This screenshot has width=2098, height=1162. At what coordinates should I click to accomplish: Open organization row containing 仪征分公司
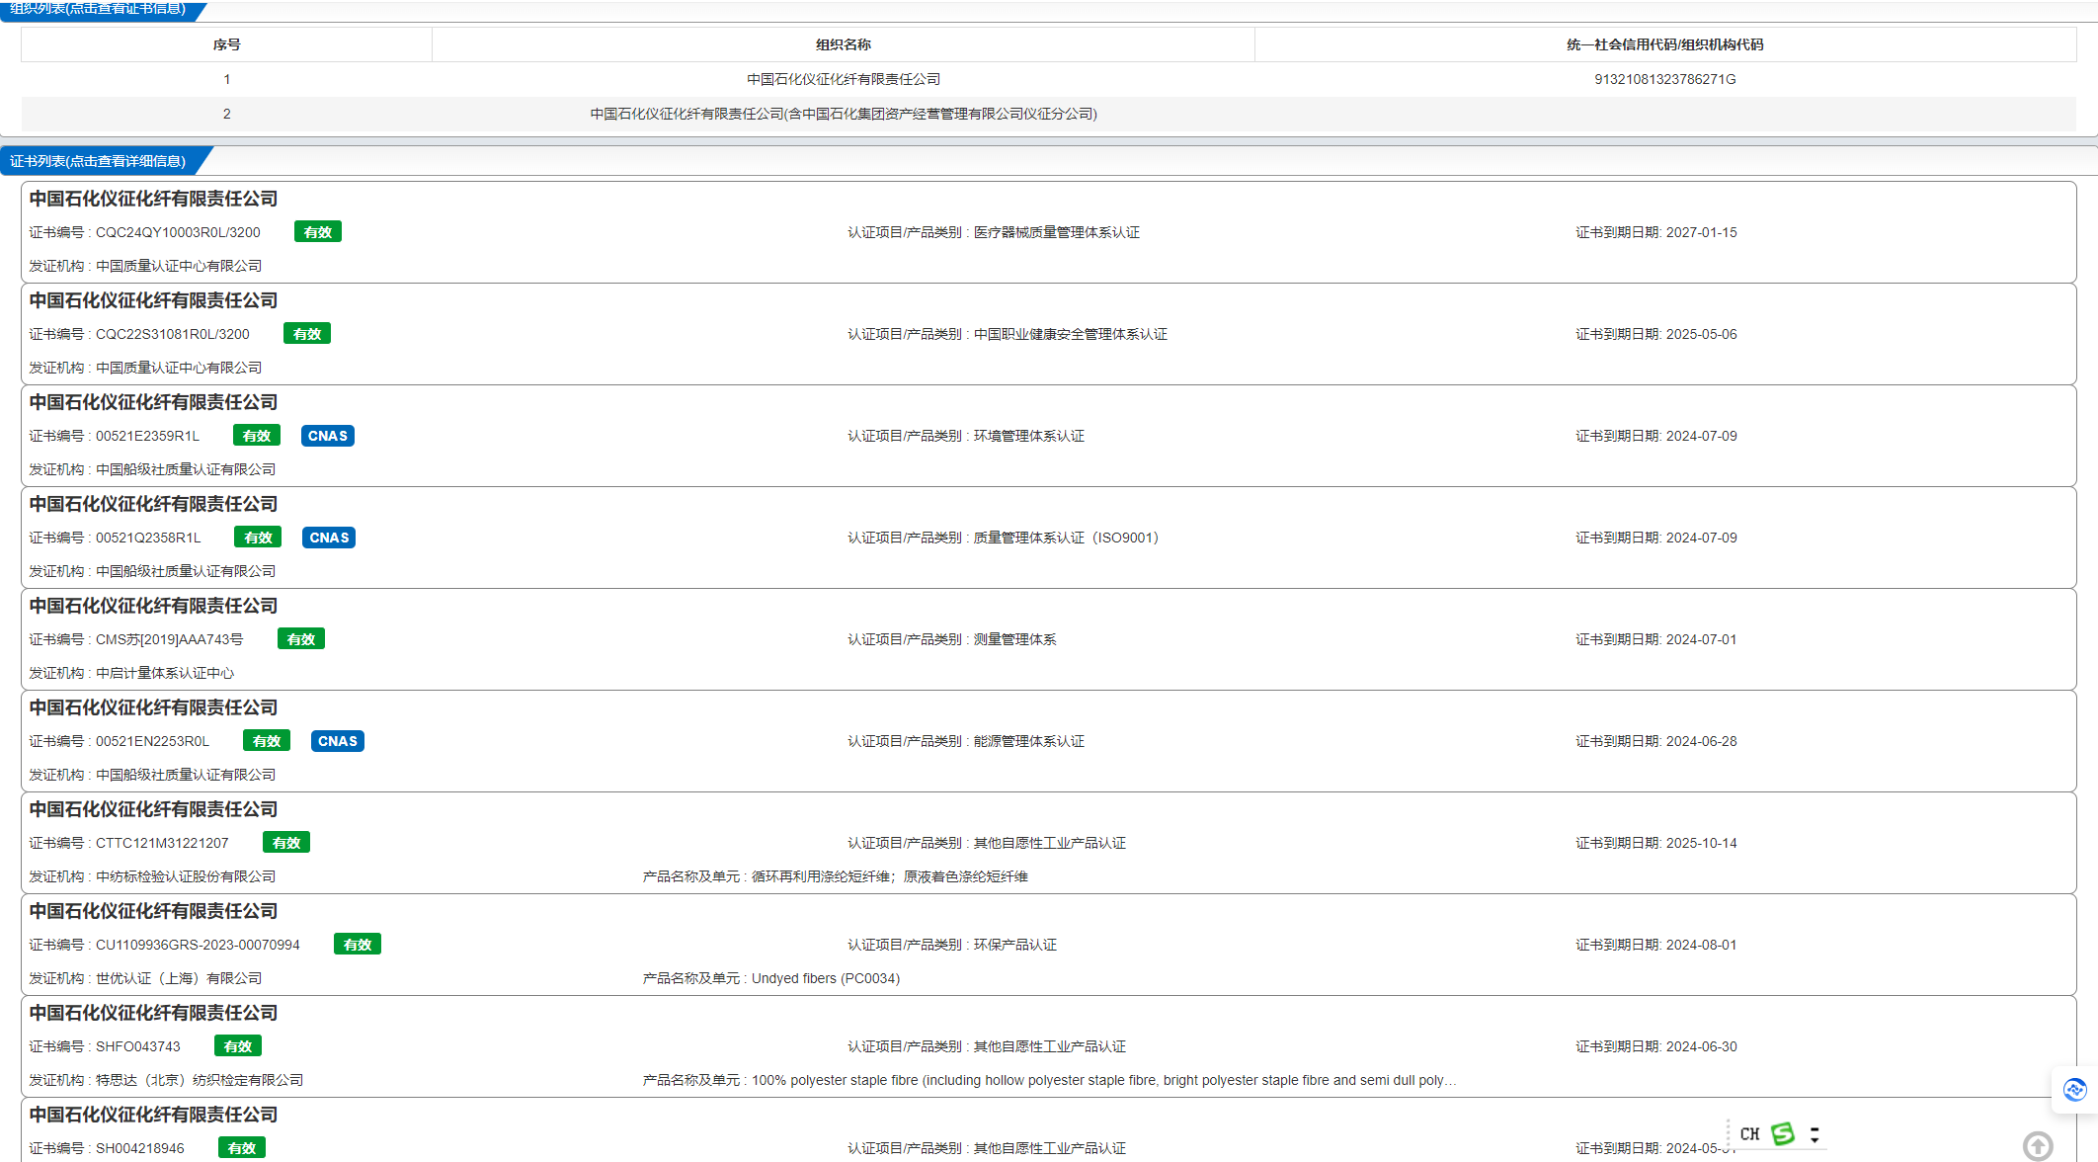click(1048, 114)
